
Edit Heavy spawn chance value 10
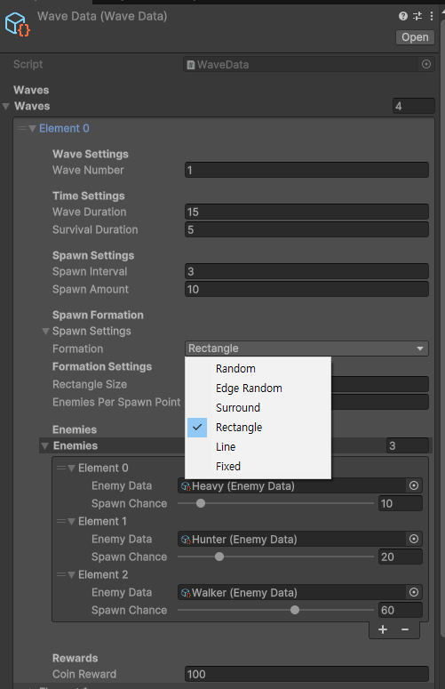401,503
